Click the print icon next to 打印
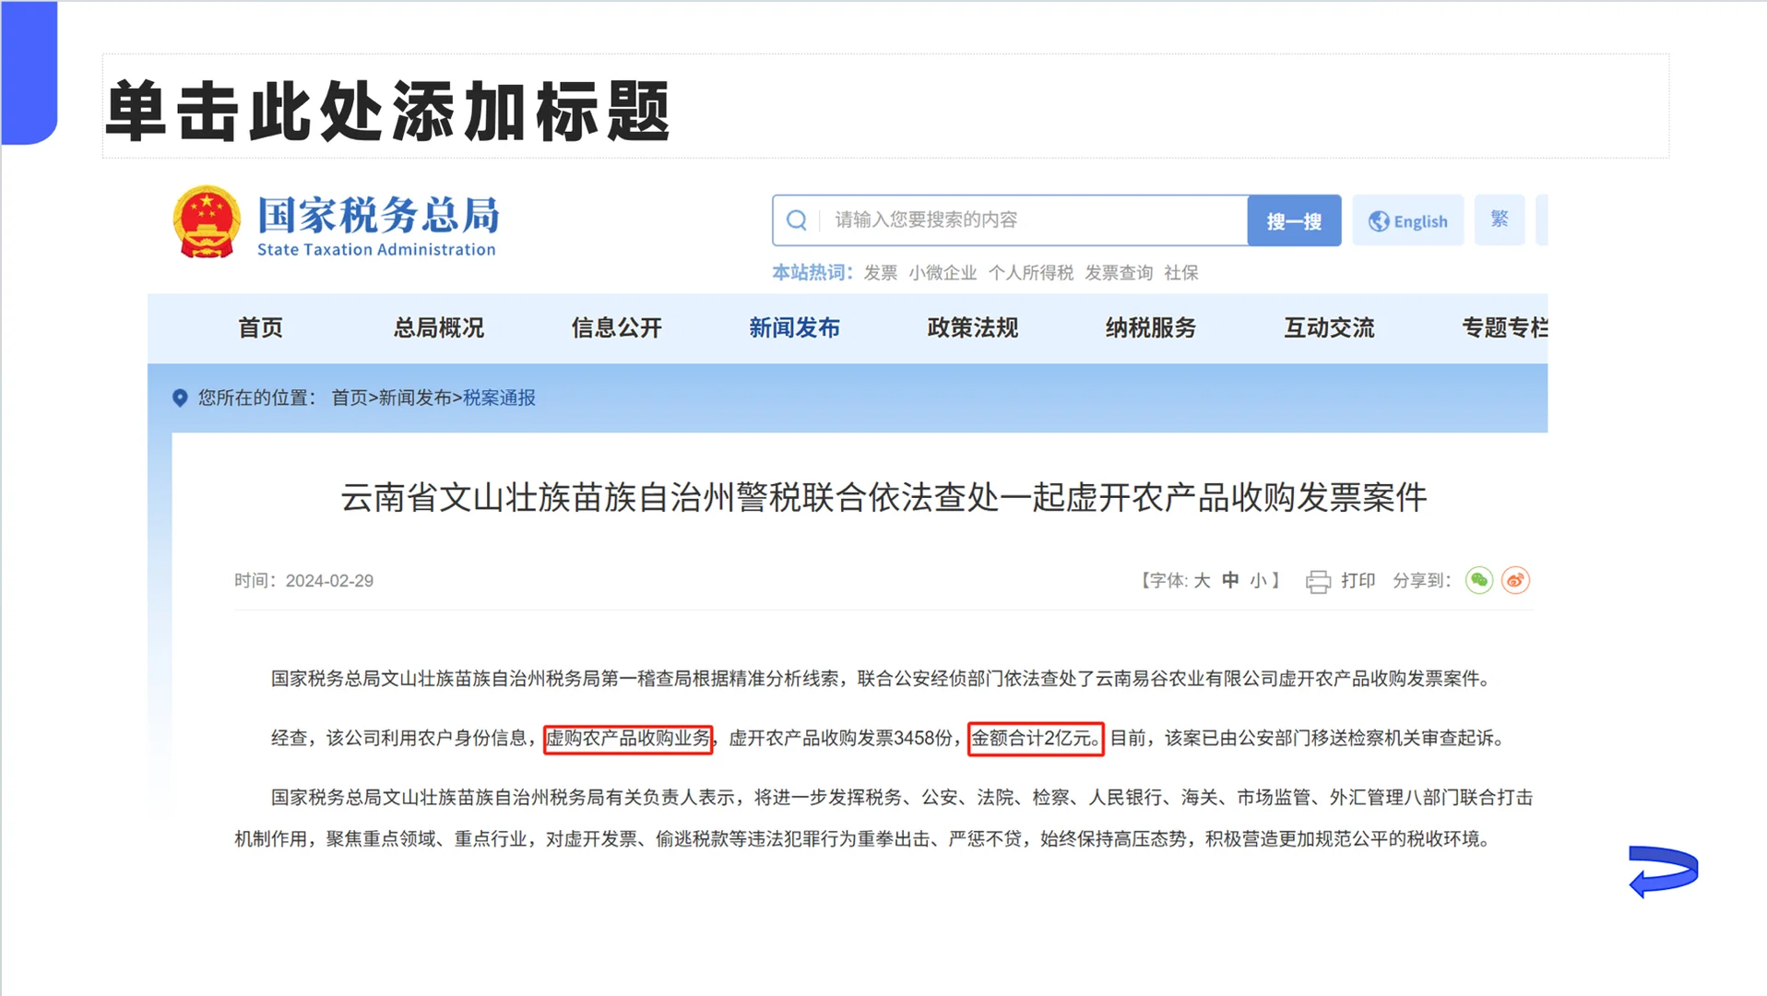The image size is (1767, 996). (x=1319, y=581)
